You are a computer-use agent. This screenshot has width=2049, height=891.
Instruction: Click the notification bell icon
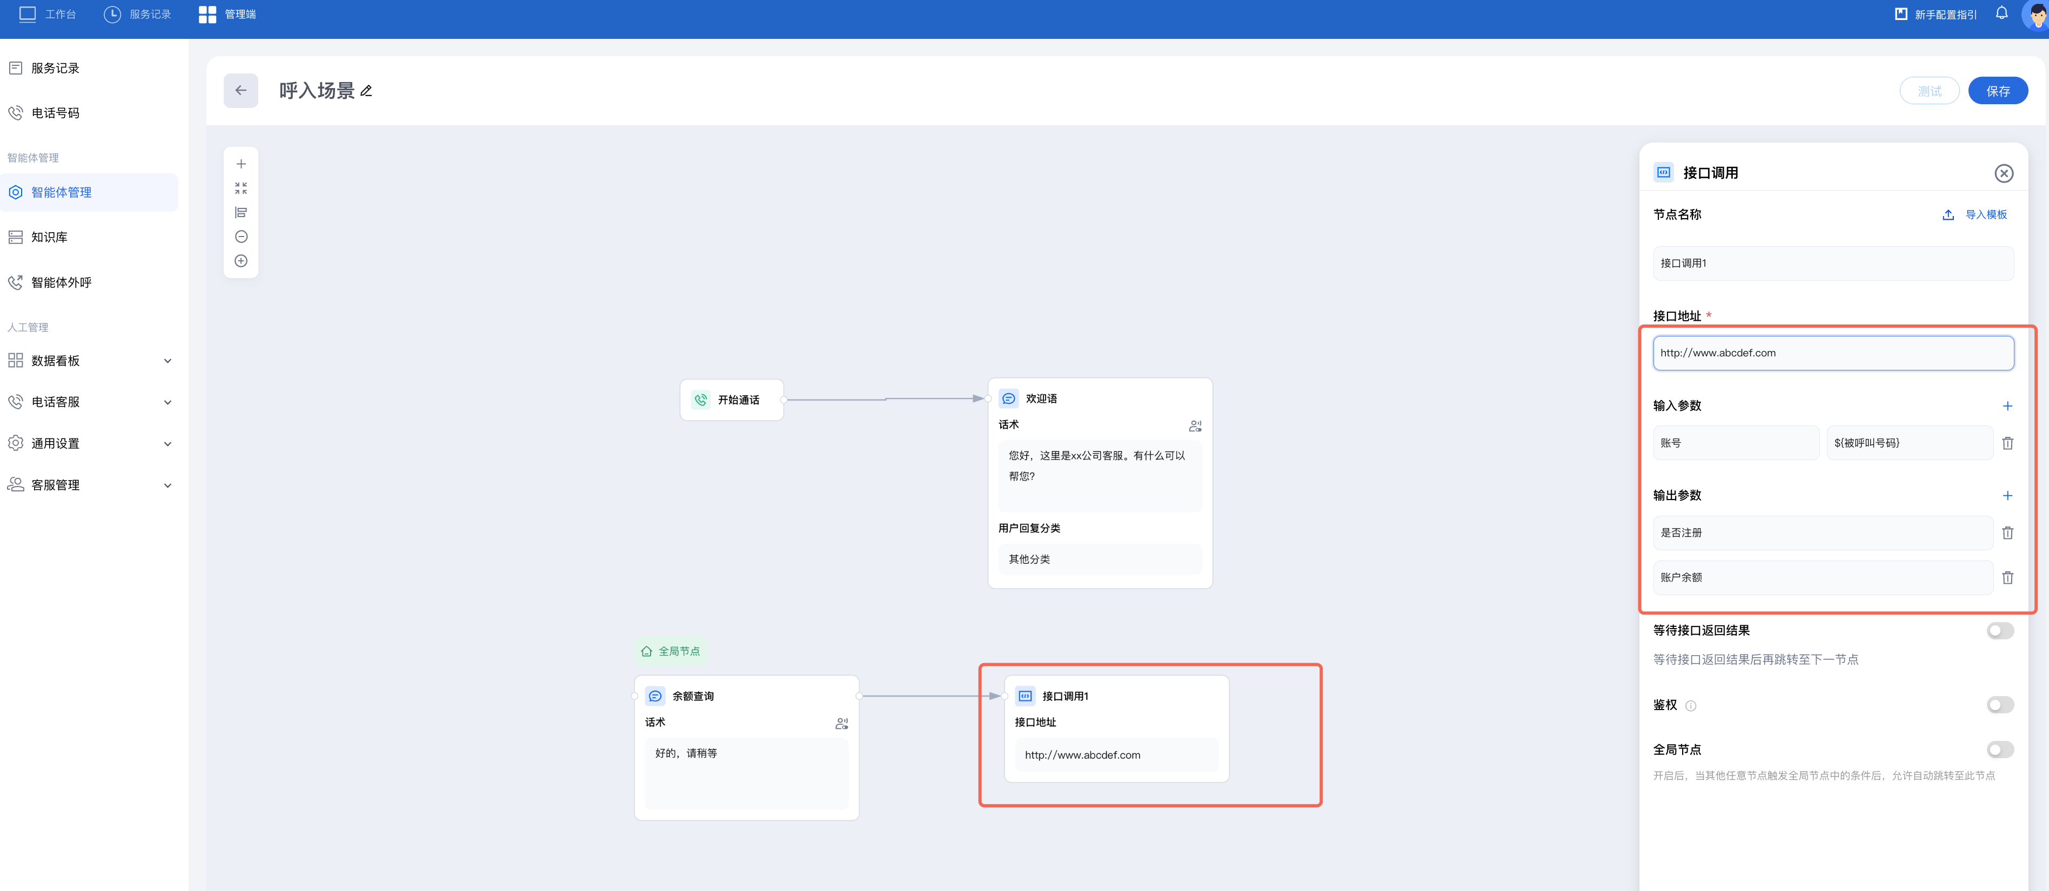click(x=2001, y=13)
